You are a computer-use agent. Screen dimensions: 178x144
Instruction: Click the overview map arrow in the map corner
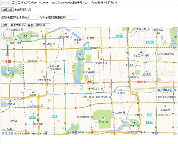click(x=176, y=133)
